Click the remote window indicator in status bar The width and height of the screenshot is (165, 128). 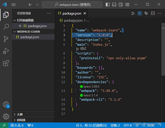[x=4, y=125]
